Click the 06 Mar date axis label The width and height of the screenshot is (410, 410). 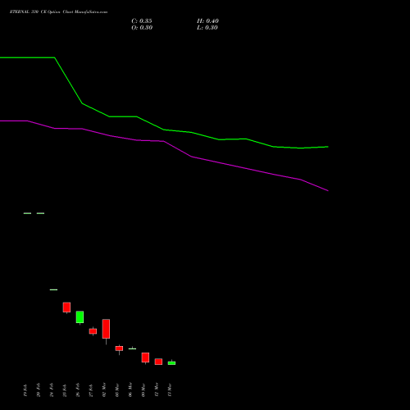(130, 390)
